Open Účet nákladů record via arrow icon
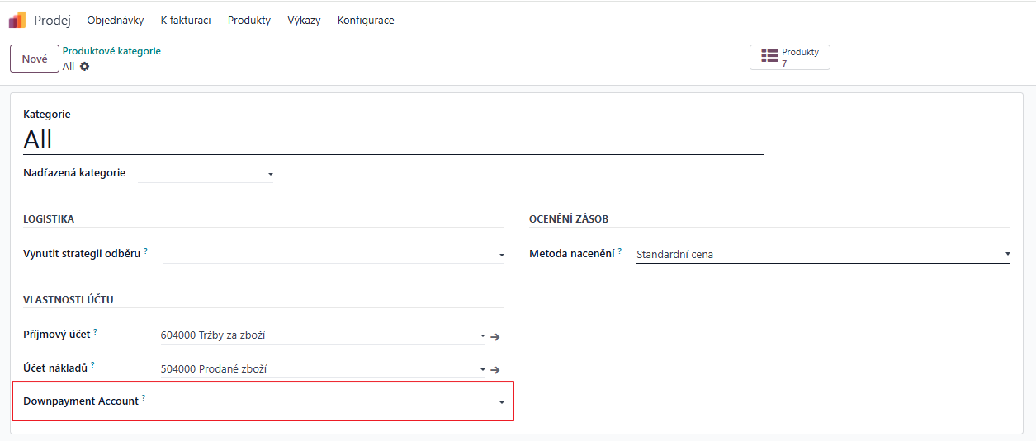The height and width of the screenshot is (441, 1036). (495, 370)
